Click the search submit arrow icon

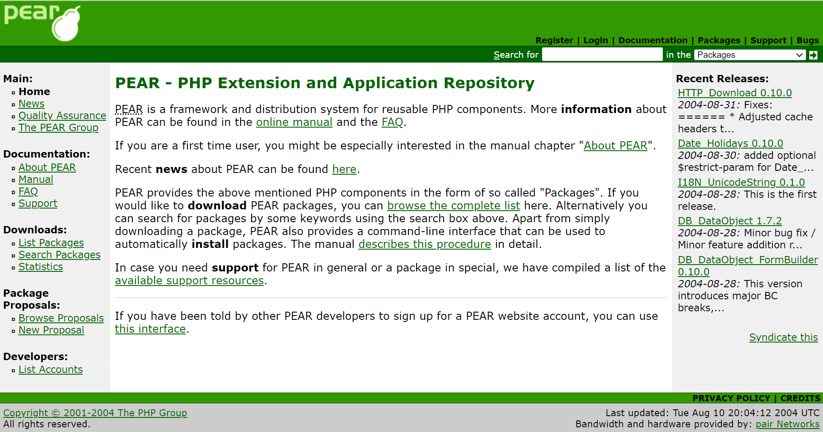coord(813,55)
